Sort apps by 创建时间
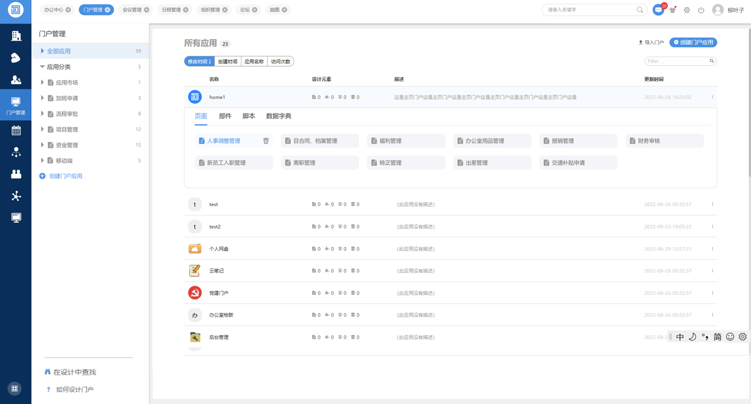Viewport: 751px width, 404px height. (228, 62)
